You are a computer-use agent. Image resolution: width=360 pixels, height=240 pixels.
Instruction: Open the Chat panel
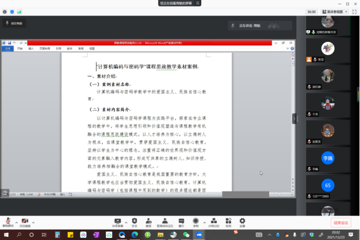point(182,222)
